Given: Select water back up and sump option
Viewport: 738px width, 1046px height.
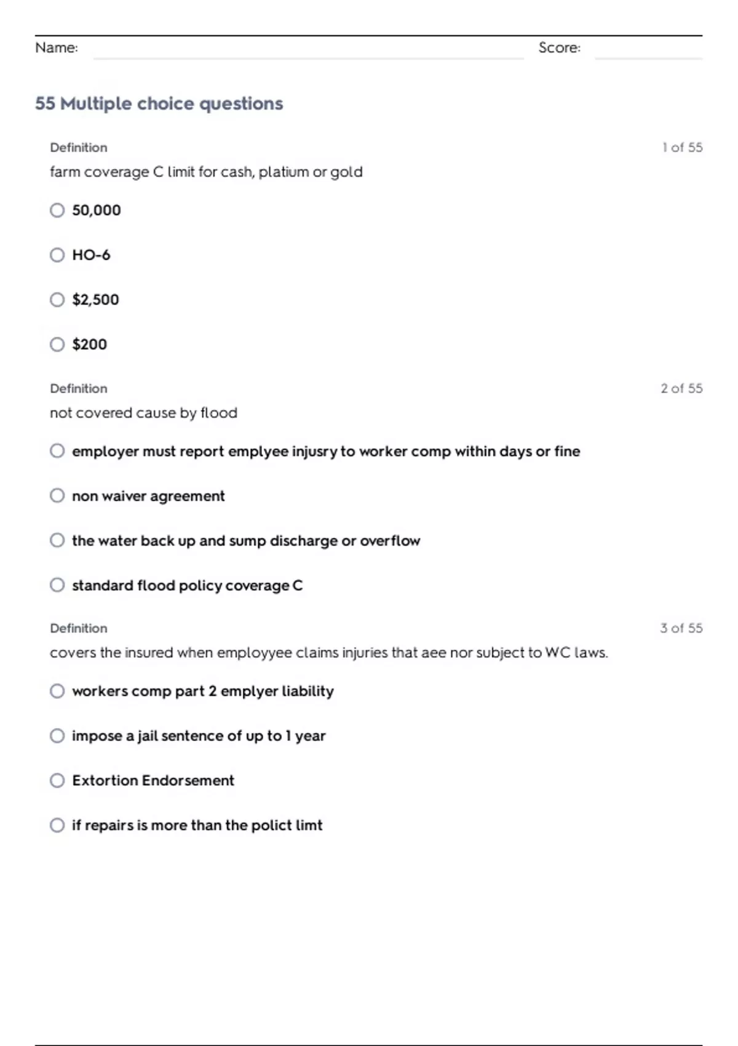Looking at the screenshot, I should click(57, 540).
